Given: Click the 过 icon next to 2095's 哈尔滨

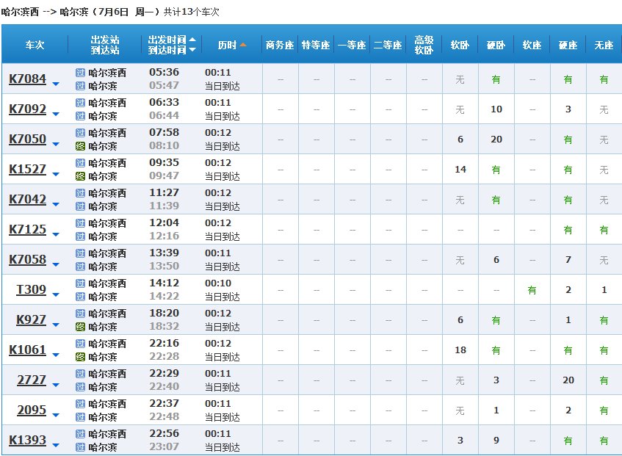Looking at the screenshot, I should click(x=79, y=416).
